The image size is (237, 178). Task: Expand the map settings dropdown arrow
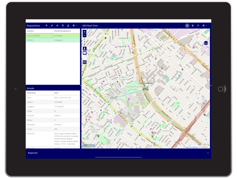point(207,25)
